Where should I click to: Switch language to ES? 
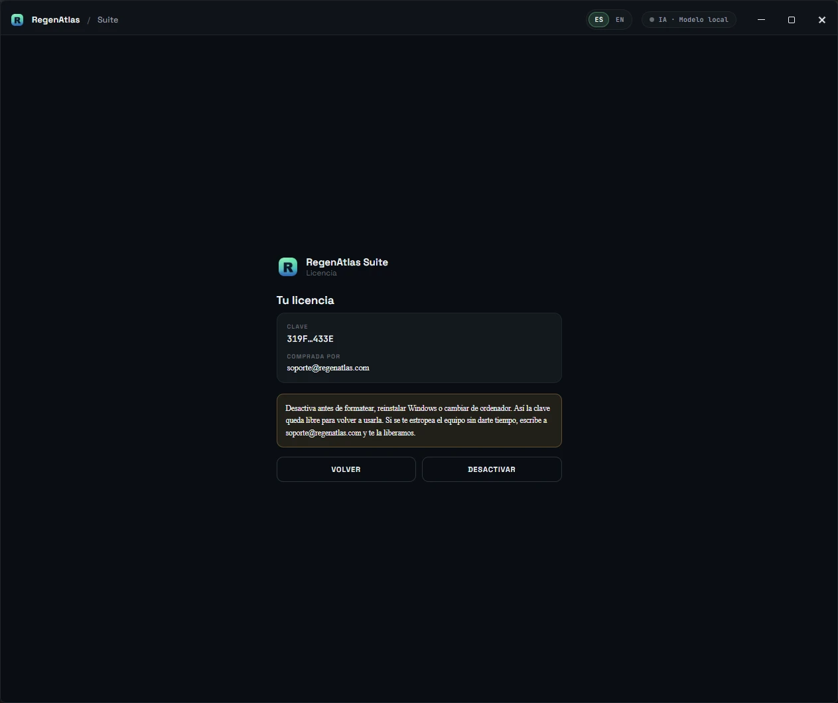[x=598, y=20]
